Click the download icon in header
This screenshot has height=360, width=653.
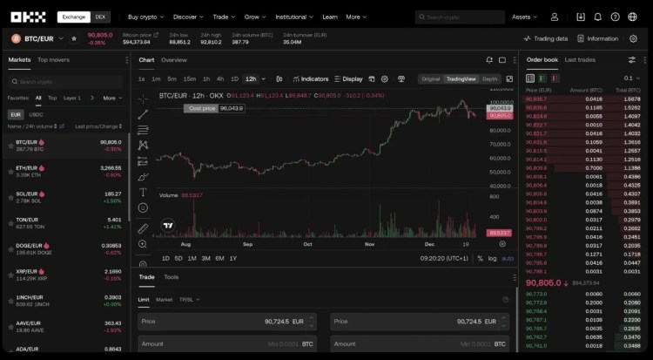pyautogui.click(x=582, y=17)
